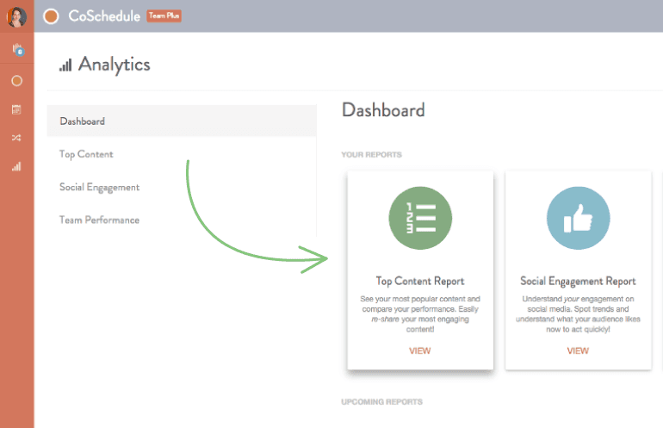Click the circle icon in the left sidebar

(x=16, y=81)
